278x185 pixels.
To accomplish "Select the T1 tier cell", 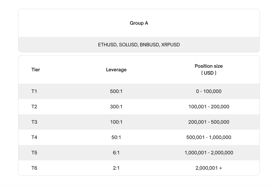I will click(34, 91).
